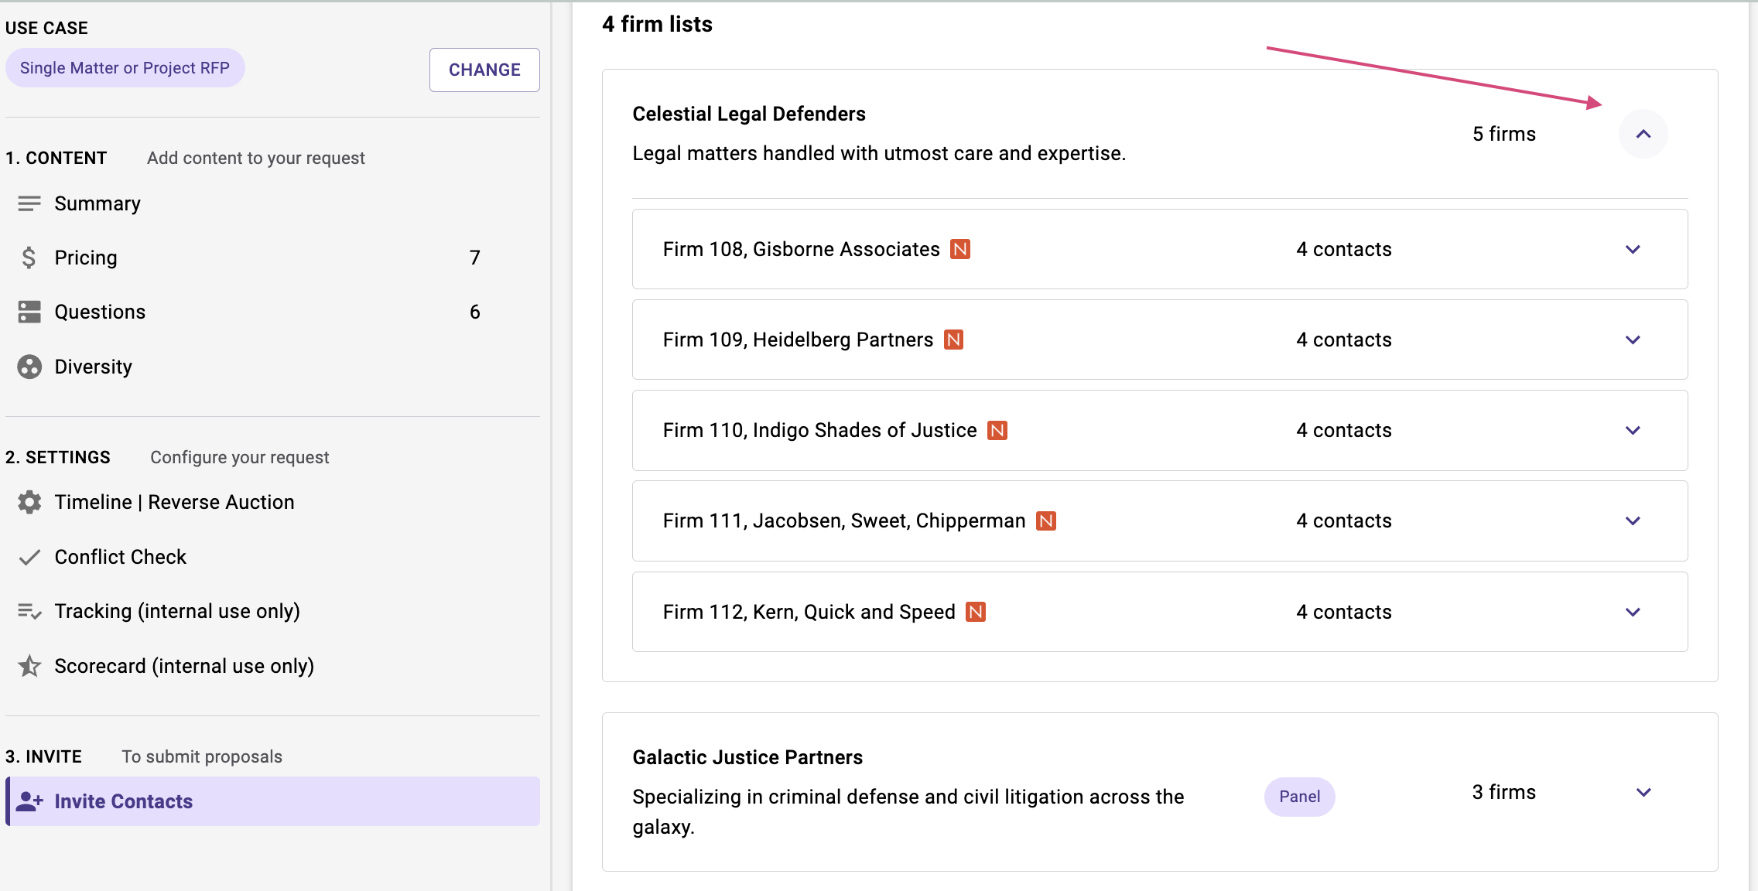Click the N badge beside Indigo Shades of Justice
1758x891 pixels.
997,430
